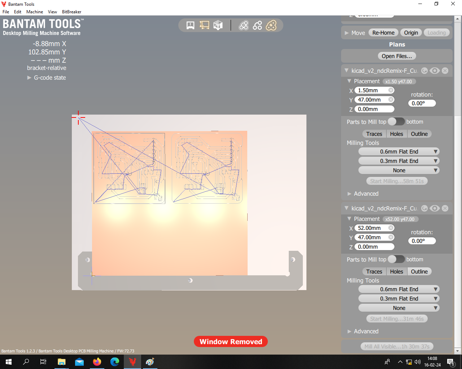Click the Loading button
The width and height of the screenshot is (462, 369).
point(437,33)
